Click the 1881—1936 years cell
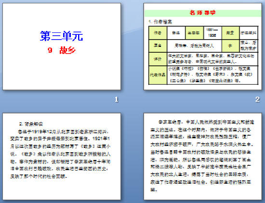The height and width of the screenshot is (203, 265). pyautogui.click(x=212, y=33)
